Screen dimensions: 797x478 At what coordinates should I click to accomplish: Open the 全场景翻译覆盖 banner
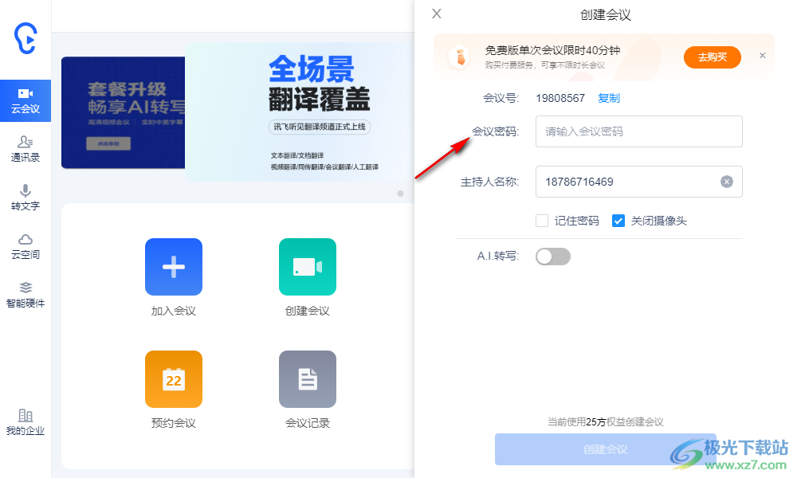coord(300,112)
